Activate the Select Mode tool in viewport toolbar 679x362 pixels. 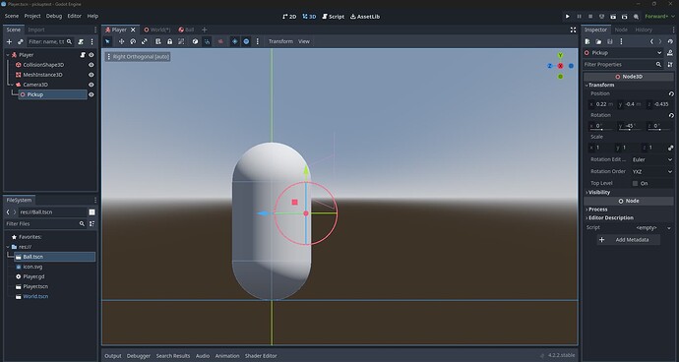[x=107, y=41]
